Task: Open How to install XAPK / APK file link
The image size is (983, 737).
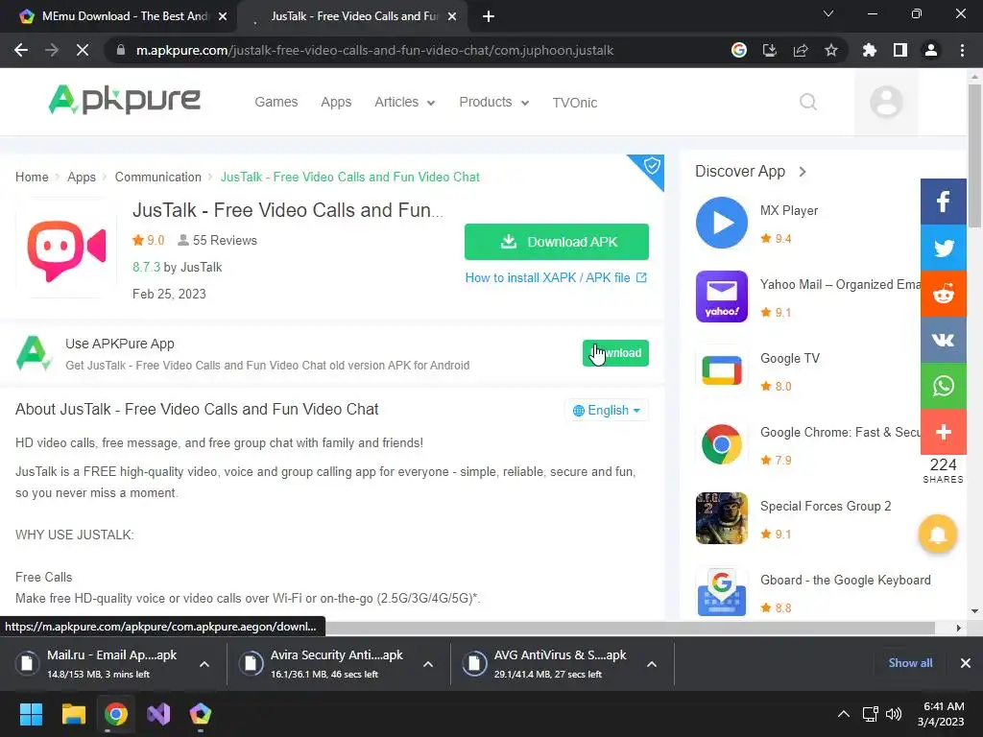Action: coord(556,277)
